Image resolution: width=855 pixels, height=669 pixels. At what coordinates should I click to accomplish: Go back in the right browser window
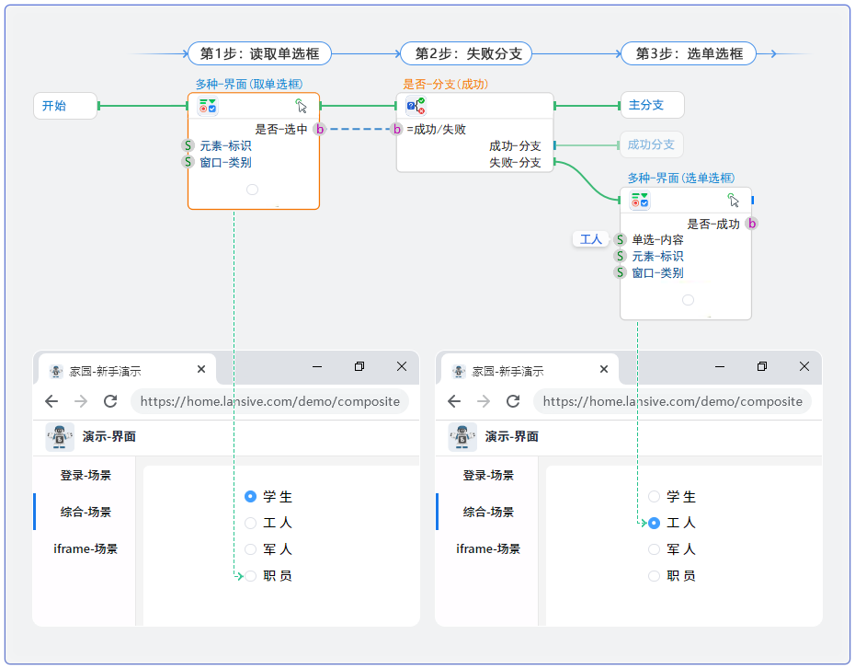point(454,401)
